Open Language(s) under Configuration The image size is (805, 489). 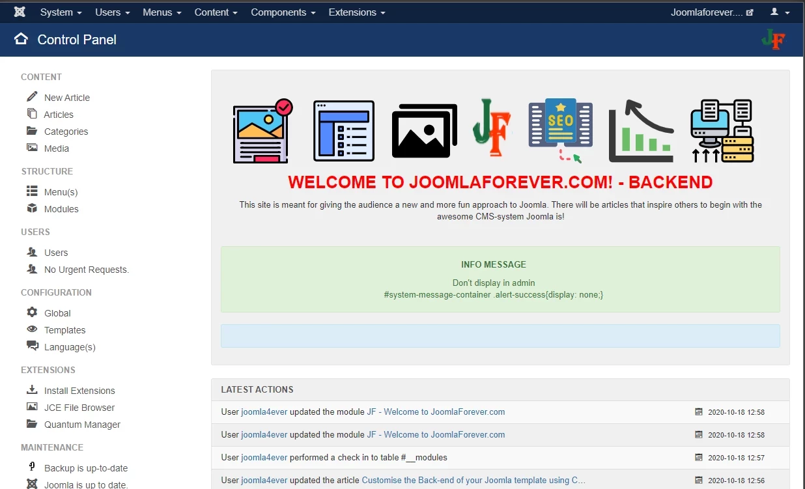point(70,347)
